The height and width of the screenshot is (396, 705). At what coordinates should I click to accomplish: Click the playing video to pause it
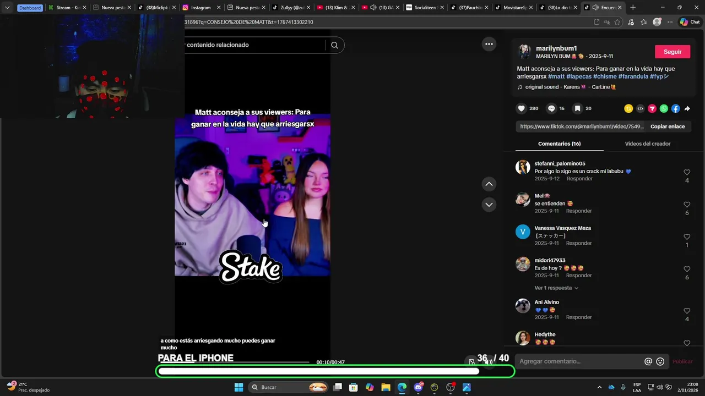253,195
